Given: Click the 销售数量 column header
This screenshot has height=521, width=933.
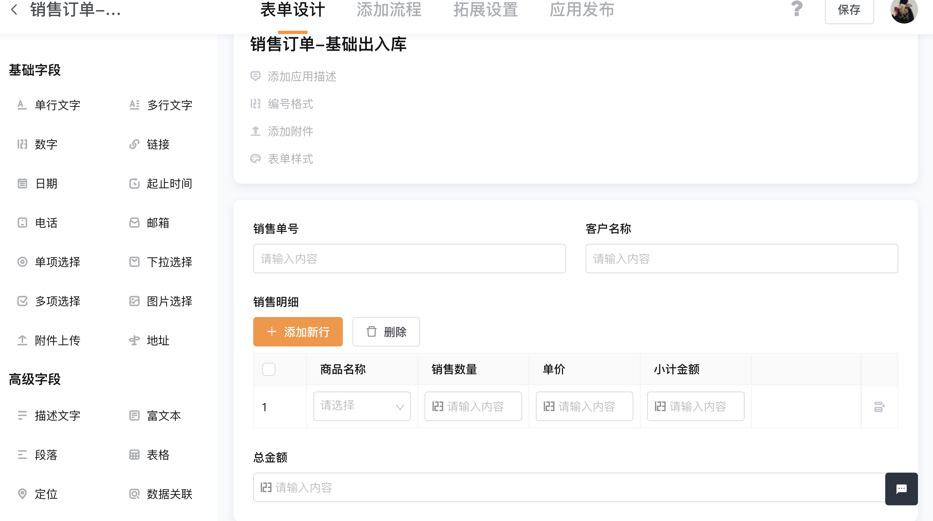Looking at the screenshot, I should (454, 369).
